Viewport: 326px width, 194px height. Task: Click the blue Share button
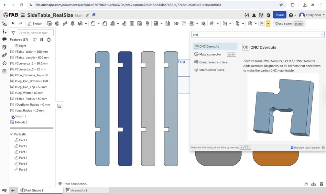click(x=279, y=15)
